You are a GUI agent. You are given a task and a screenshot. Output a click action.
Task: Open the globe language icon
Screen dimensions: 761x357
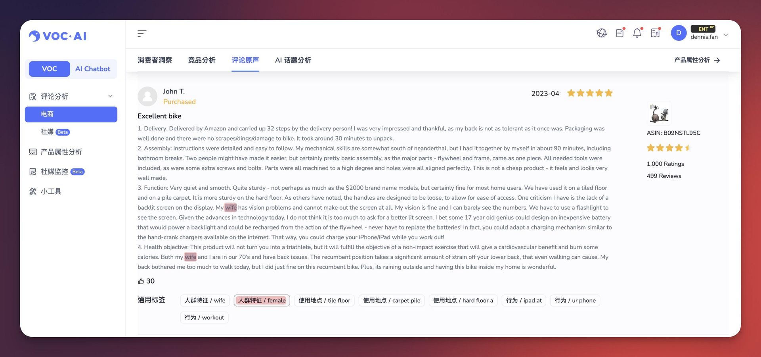pyautogui.click(x=601, y=33)
